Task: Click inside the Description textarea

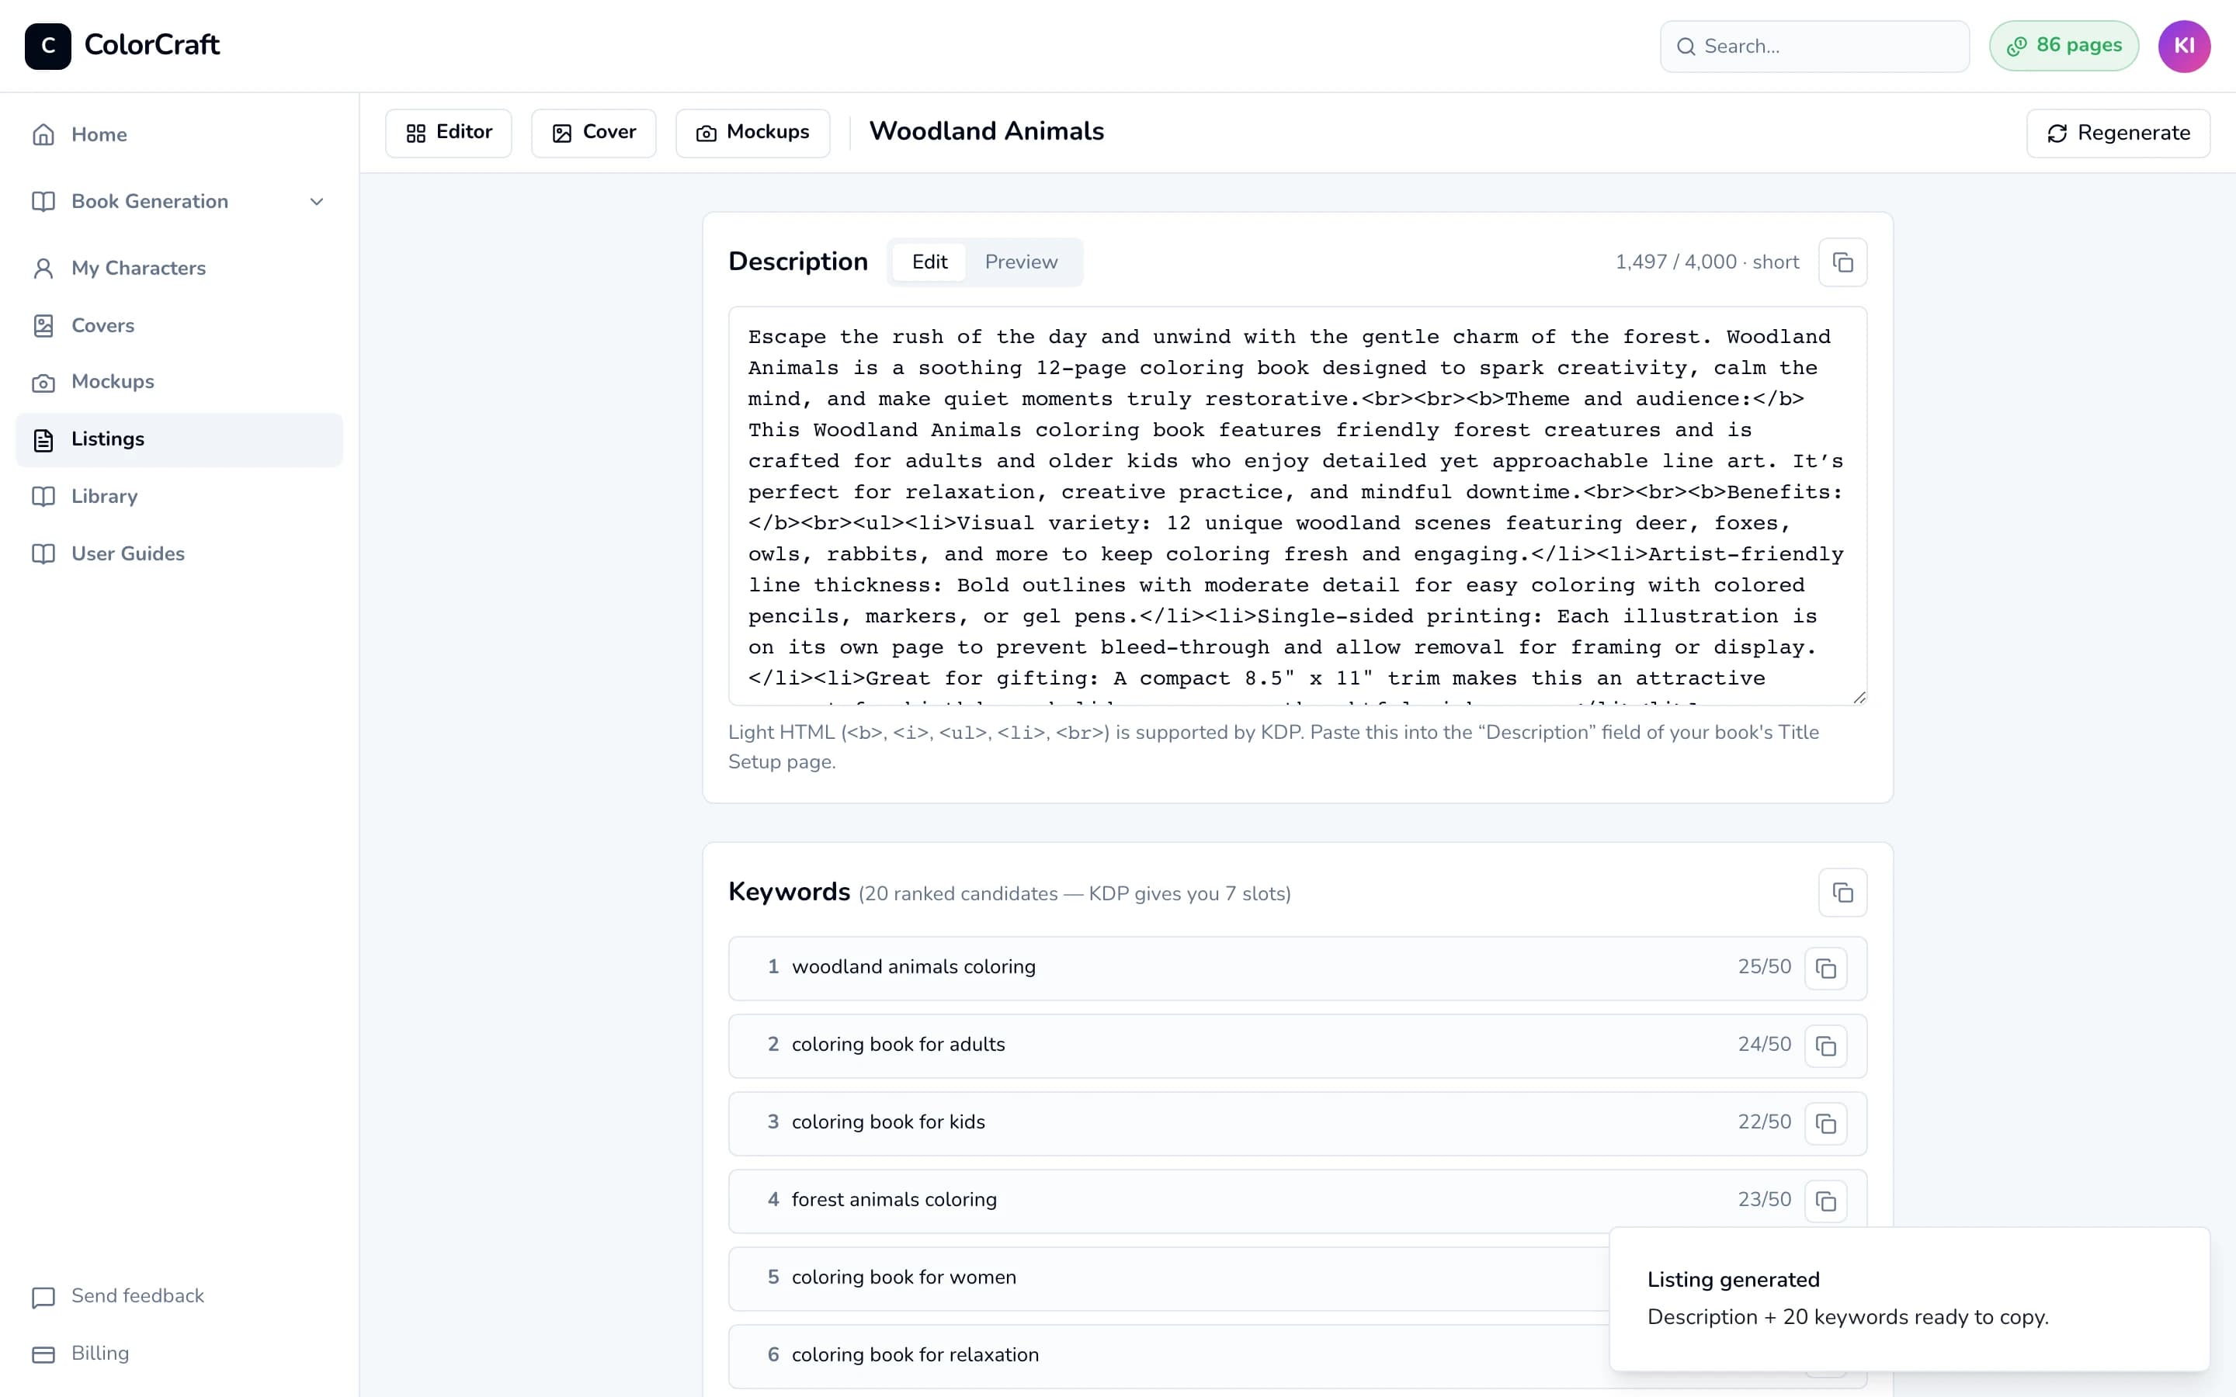Action: point(1297,506)
